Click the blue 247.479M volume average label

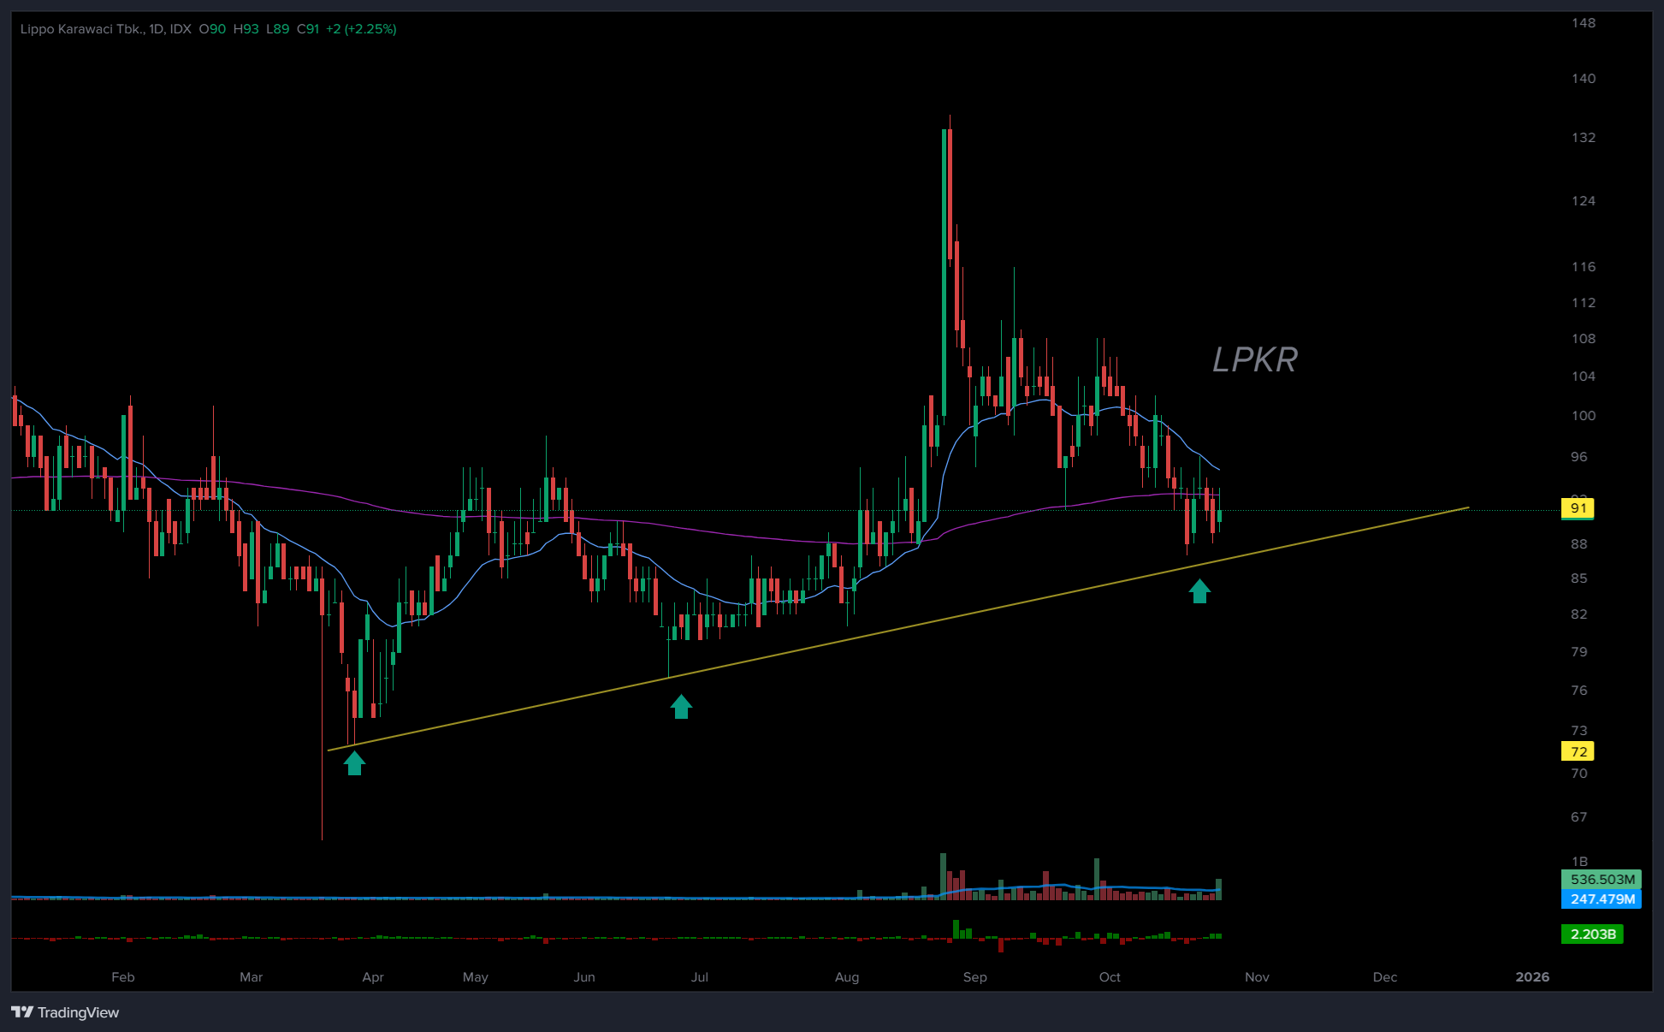[1602, 899]
